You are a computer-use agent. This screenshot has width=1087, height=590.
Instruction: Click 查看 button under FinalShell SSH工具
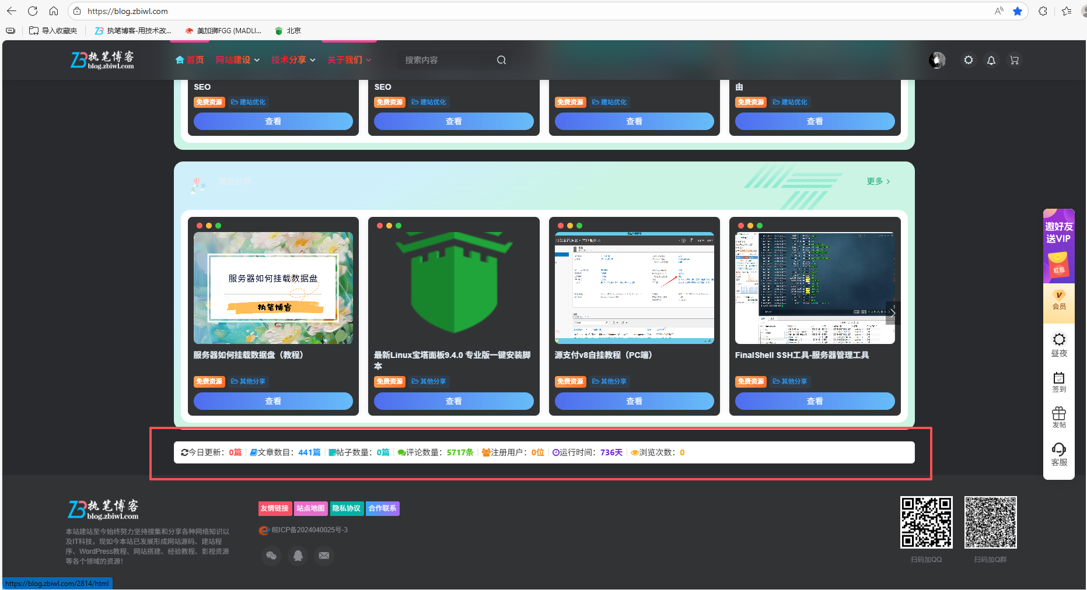coord(815,401)
